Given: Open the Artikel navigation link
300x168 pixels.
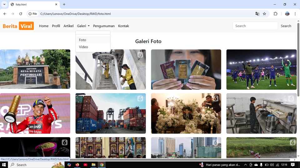Looking at the screenshot, I should coord(68,26).
